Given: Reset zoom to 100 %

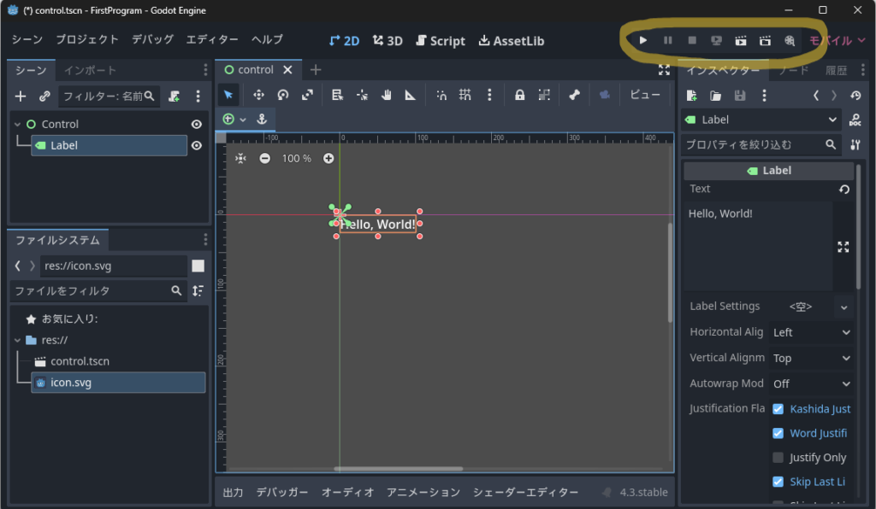Looking at the screenshot, I should pyautogui.click(x=297, y=159).
